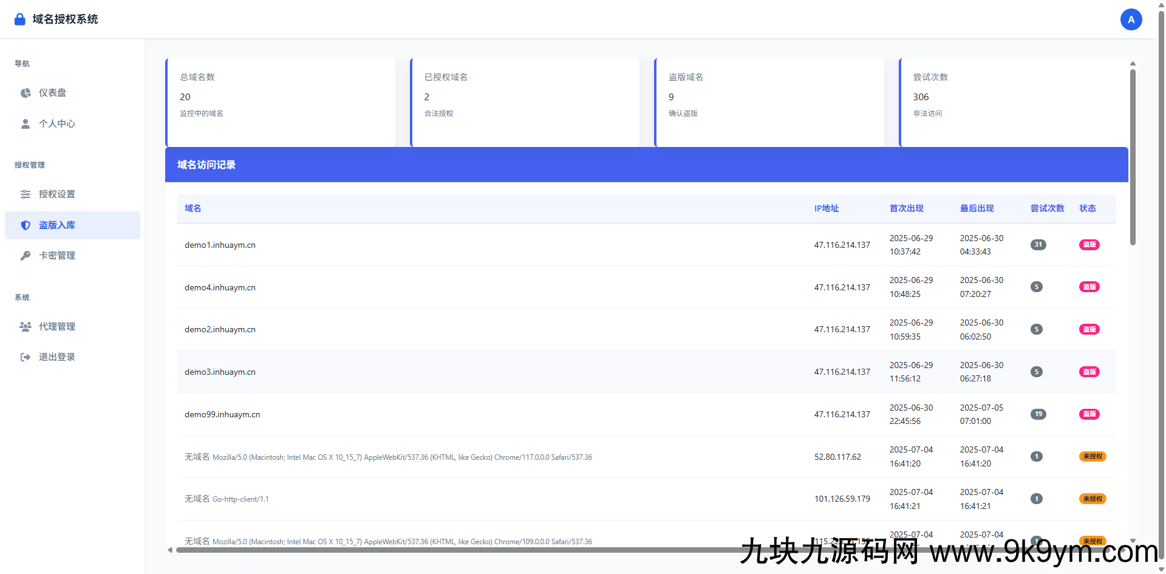Click the attempt count bubble showing 31

point(1038,245)
